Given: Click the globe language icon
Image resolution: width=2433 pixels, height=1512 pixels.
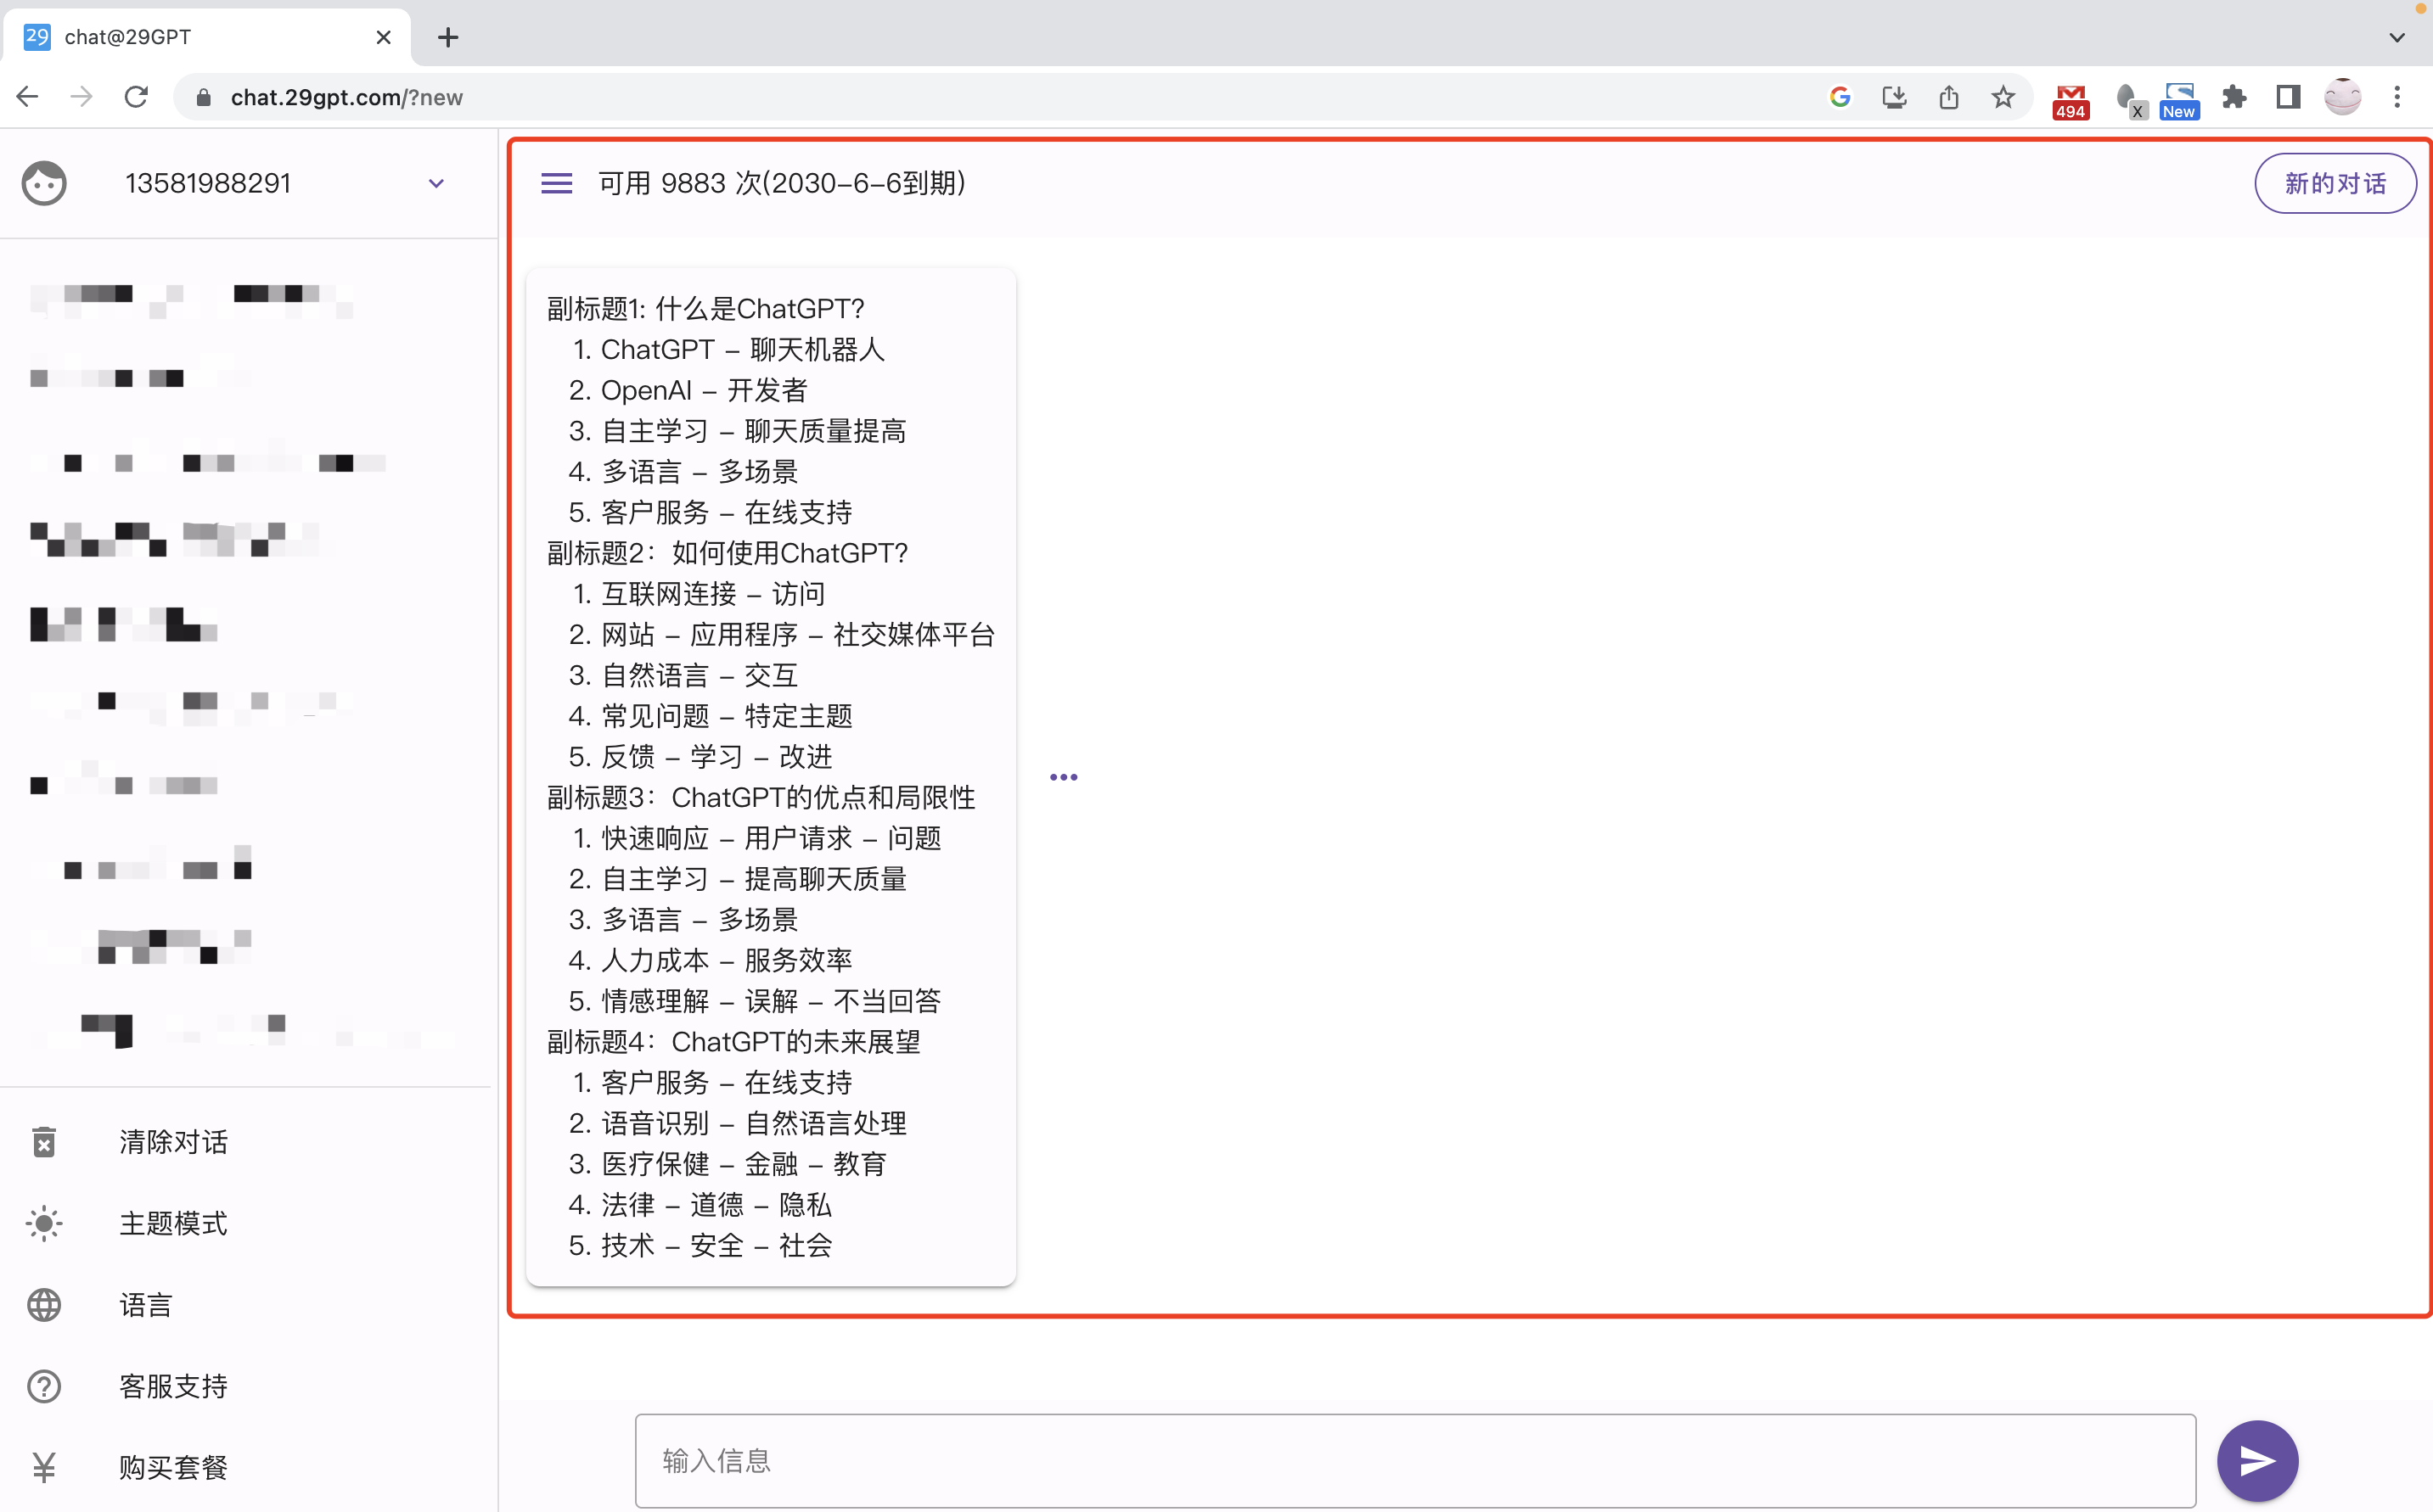Looking at the screenshot, I should pyautogui.click(x=44, y=1305).
